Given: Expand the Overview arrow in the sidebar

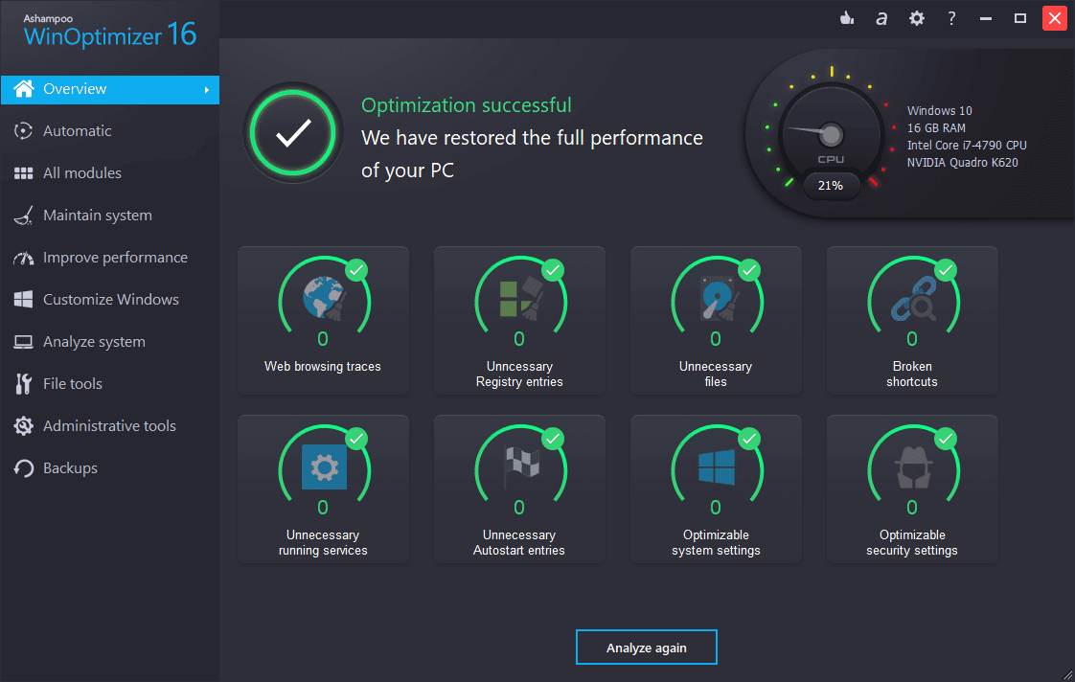Looking at the screenshot, I should pos(206,90).
